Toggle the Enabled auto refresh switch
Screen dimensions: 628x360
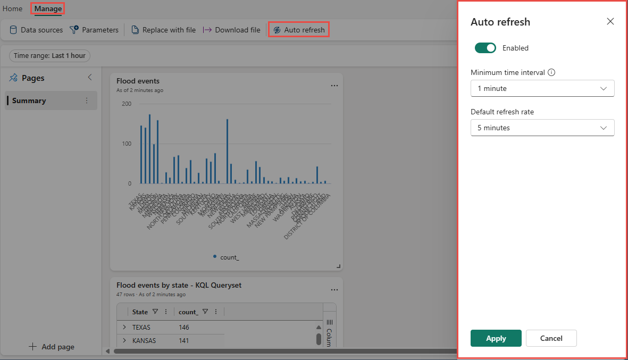(x=485, y=48)
